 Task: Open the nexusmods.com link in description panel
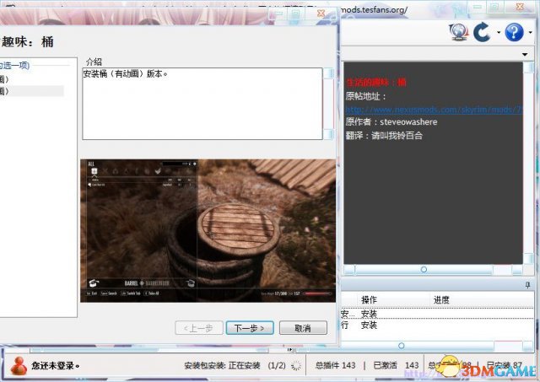coord(434,110)
